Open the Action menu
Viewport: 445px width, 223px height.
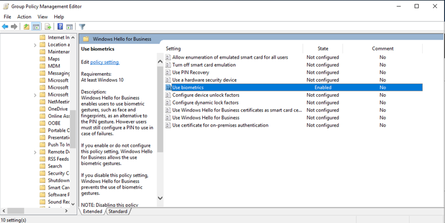point(24,17)
